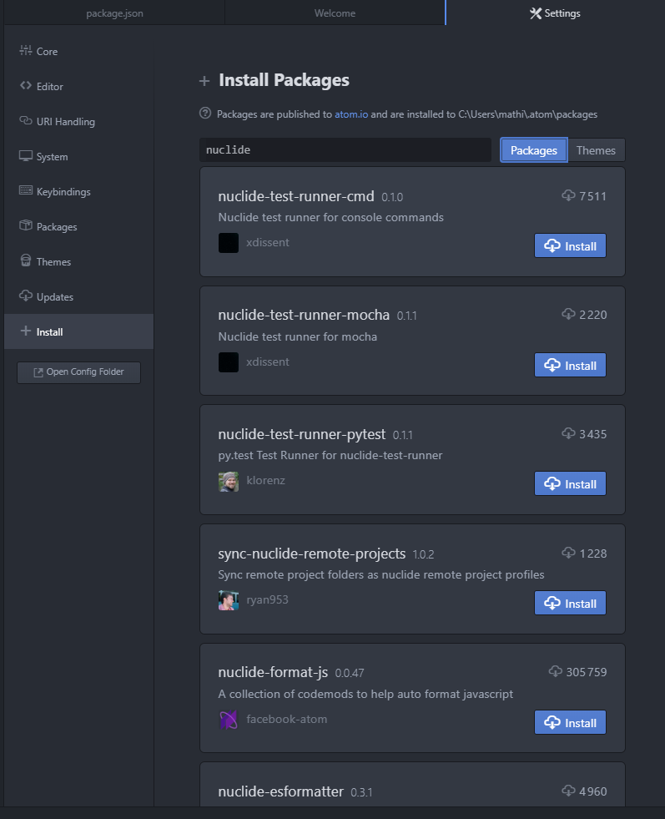Click the Themes paint bucket icon
Screen dimensions: 665x819
(x=26, y=260)
